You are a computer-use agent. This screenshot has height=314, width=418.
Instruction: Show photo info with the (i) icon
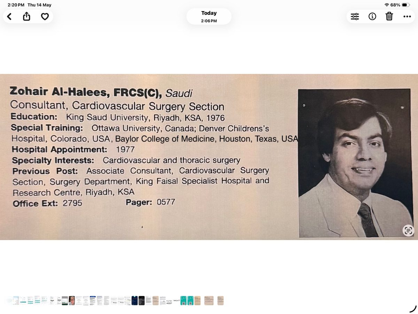(372, 16)
